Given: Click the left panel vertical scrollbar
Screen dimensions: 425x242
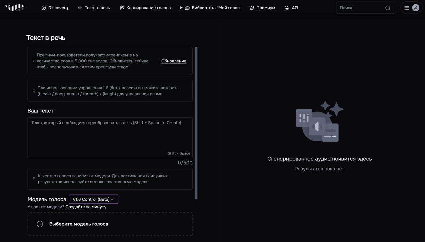Looking at the screenshot, I should [196, 123].
